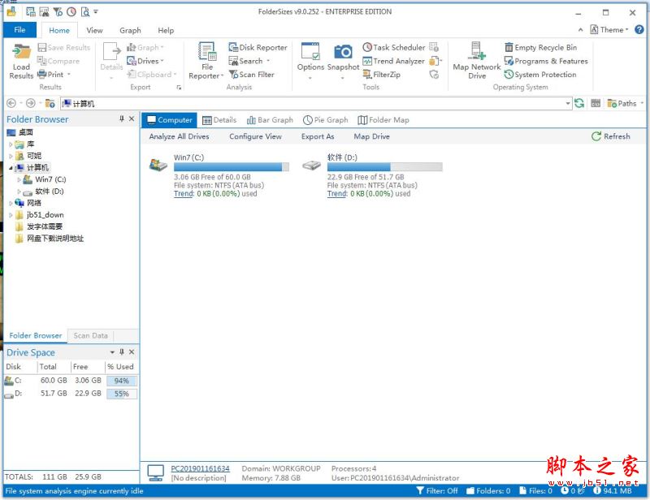Collapse the 计算机 tree node

11,168
